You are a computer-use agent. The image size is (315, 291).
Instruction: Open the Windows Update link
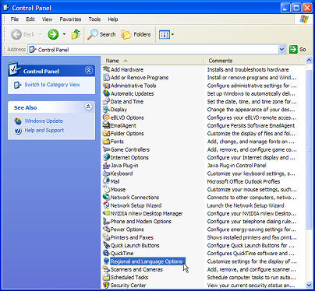pos(44,121)
